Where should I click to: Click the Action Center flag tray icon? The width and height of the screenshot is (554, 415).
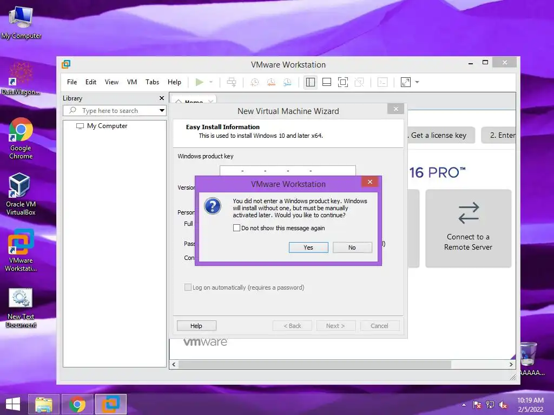pos(477,405)
